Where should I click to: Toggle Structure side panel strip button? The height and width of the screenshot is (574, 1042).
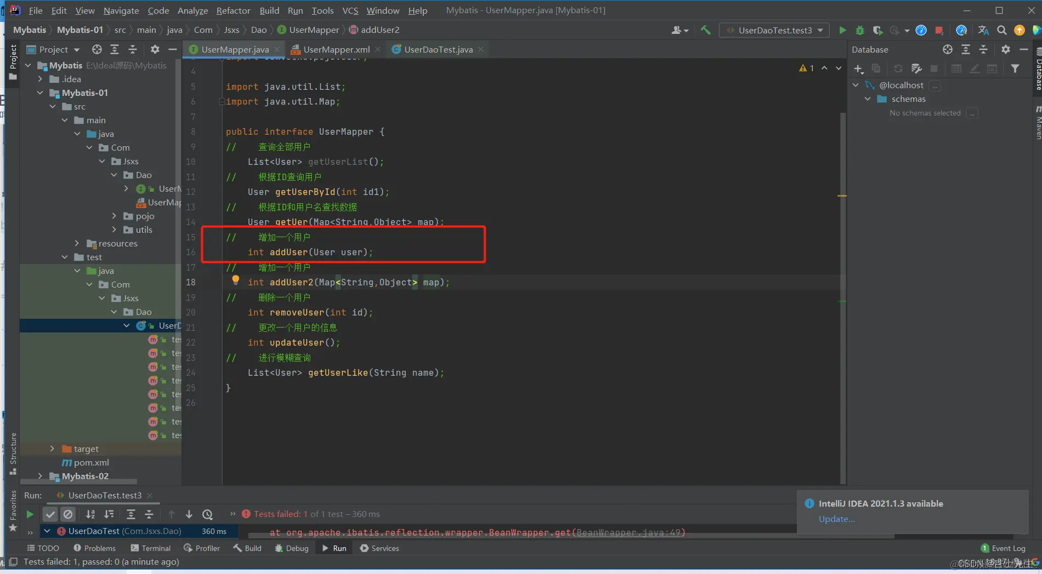click(x=13, y=454)
